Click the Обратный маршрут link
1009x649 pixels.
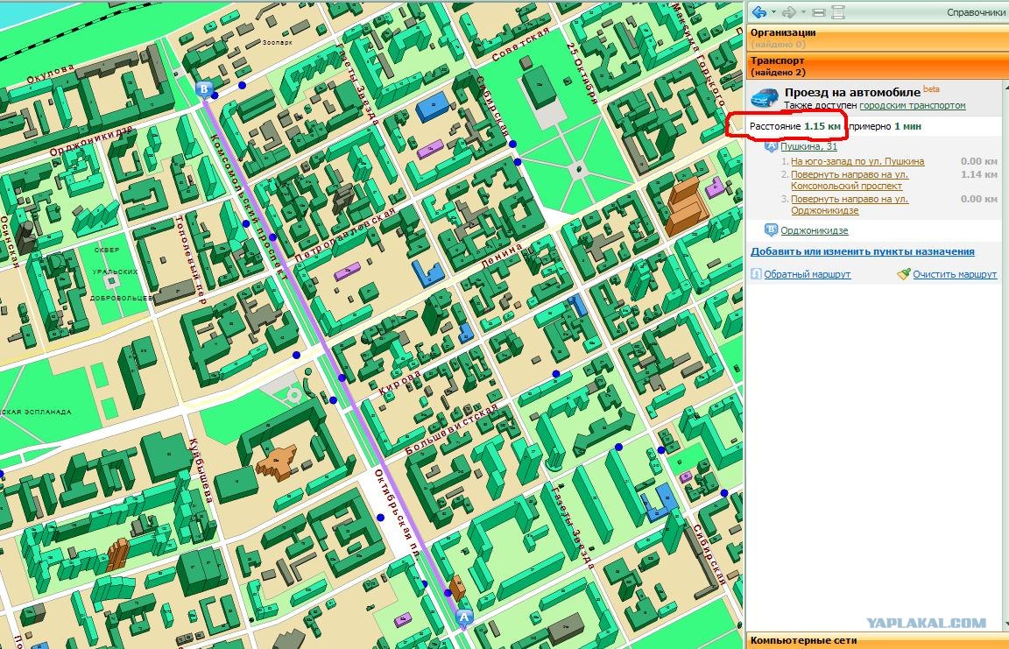[x=807, y=274]
